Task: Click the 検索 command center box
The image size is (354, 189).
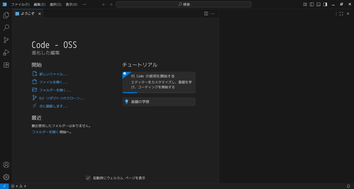Action: (184, 4)
